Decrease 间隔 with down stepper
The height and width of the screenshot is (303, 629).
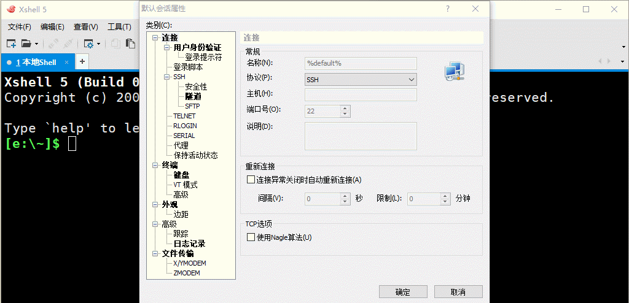345,202
